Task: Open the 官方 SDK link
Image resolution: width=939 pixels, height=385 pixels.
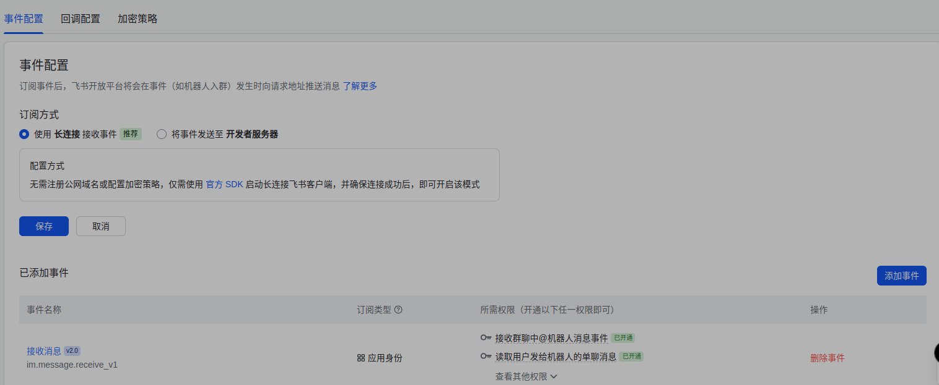Action: coord(224,184)
